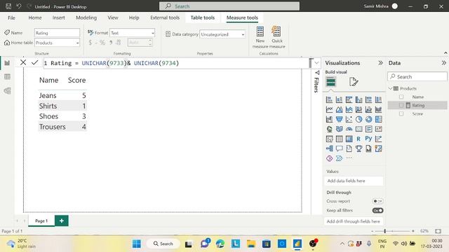Select the Area chart visual

(339, 109)
